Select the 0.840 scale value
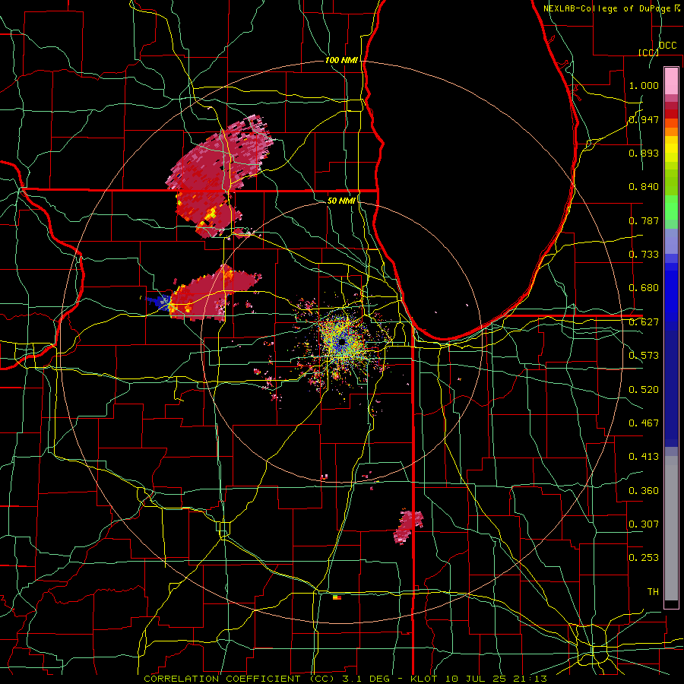The width and height of the screenshot is (684, 684). point(644,187)
